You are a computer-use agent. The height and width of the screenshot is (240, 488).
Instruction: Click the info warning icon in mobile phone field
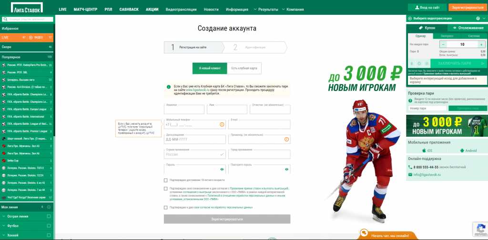coord(222,124)
